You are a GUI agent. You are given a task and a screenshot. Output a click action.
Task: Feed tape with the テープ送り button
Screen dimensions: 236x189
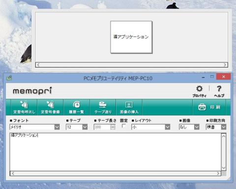point(103,107)
